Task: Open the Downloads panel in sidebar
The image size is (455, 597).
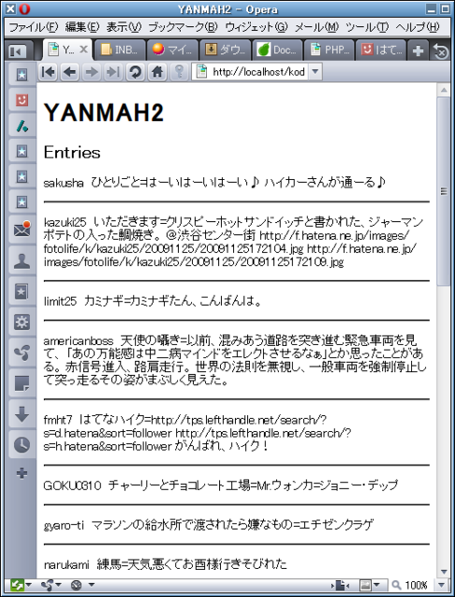Action: pos(21,414)
